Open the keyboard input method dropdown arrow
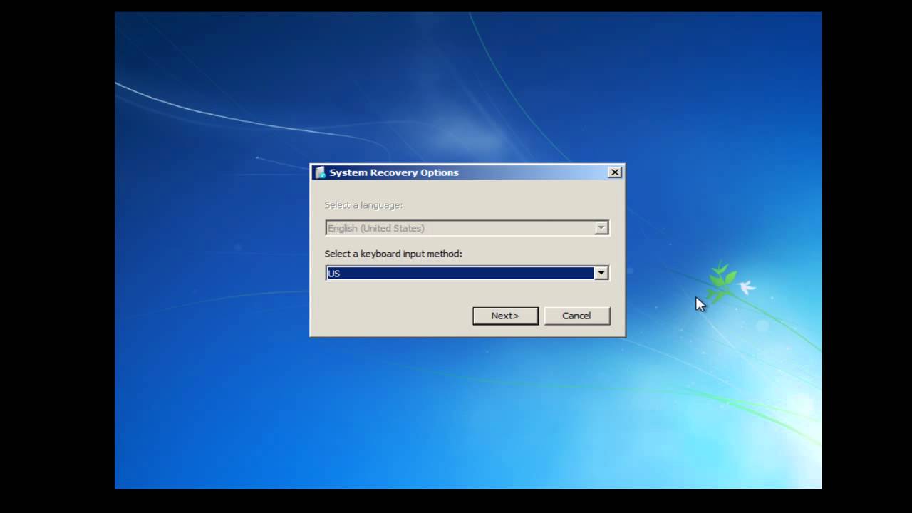Image resolution: width=912 pixels, height=513 pixels. 601,273
